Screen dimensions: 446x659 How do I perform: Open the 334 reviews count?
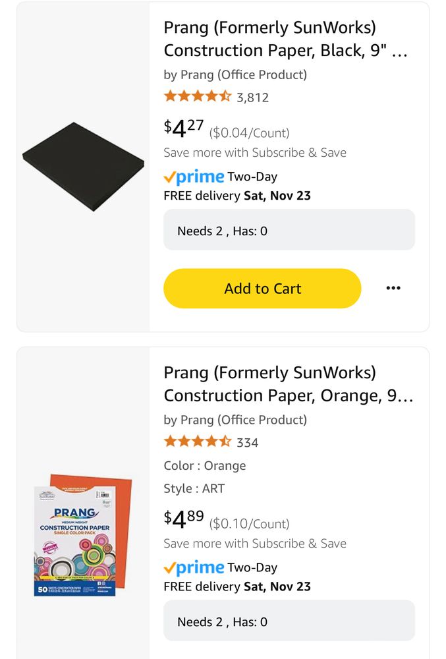click(248, 442)
